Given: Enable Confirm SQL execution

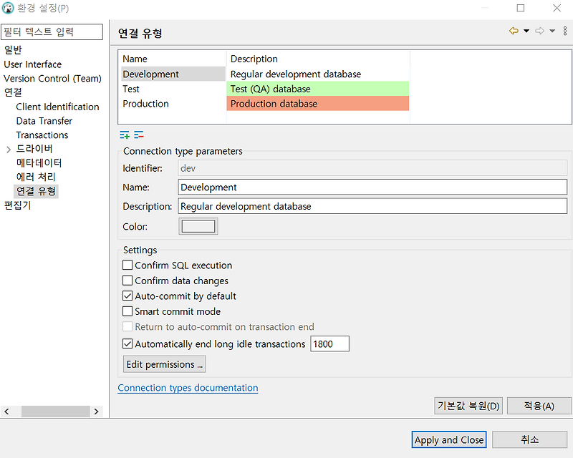Looking at the screenshot, I should [127, 265].
